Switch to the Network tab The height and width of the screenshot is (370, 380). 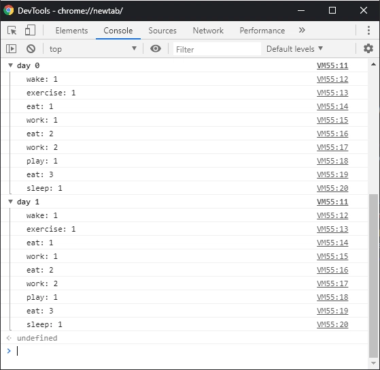point(208,31)
